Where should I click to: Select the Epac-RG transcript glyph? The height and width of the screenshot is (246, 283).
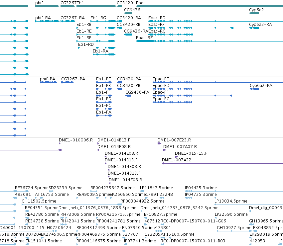coord(171,35)
